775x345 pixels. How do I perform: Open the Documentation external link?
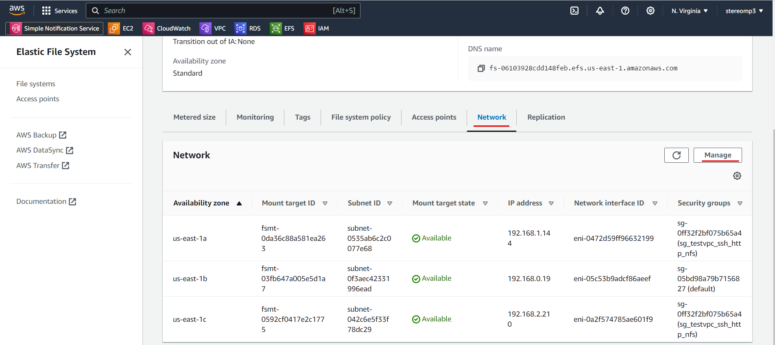click(46, 201)
